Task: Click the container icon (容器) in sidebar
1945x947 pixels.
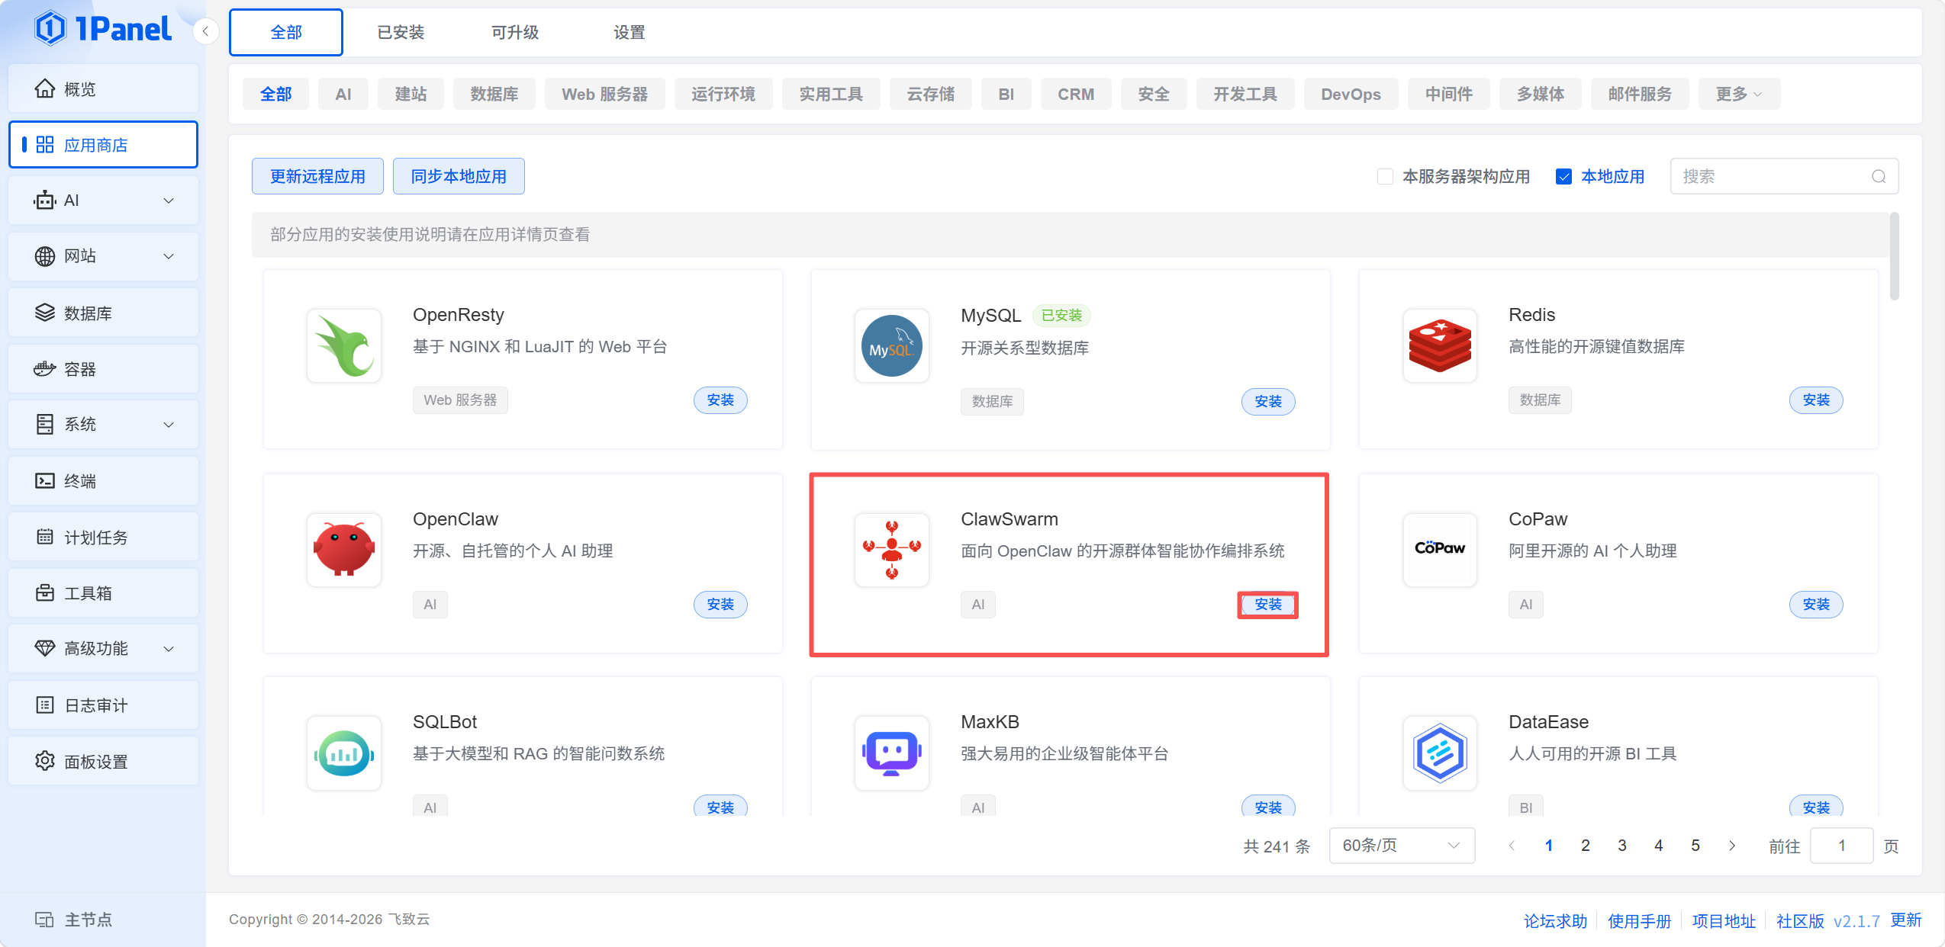Action: pyautogui.click(x=45, y=369)
